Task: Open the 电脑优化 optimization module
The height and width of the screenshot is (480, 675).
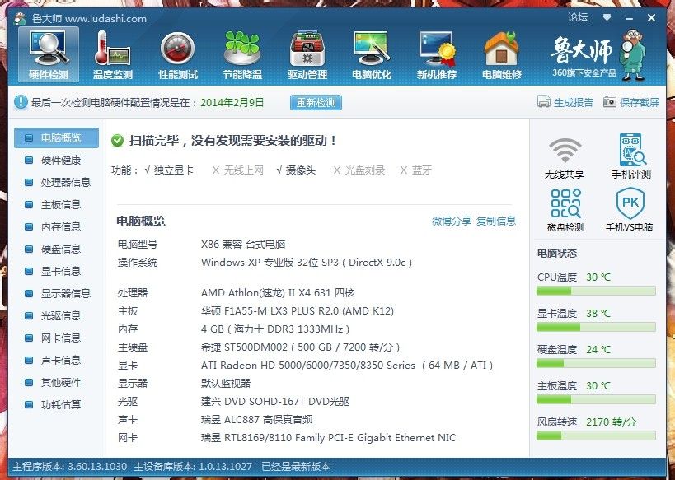Action: click(372, 54)
